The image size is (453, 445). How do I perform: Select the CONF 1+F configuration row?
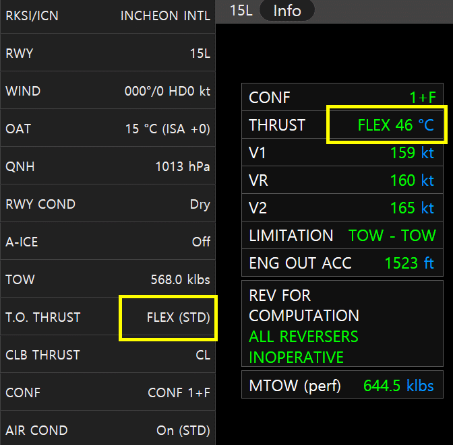(108, 392)
